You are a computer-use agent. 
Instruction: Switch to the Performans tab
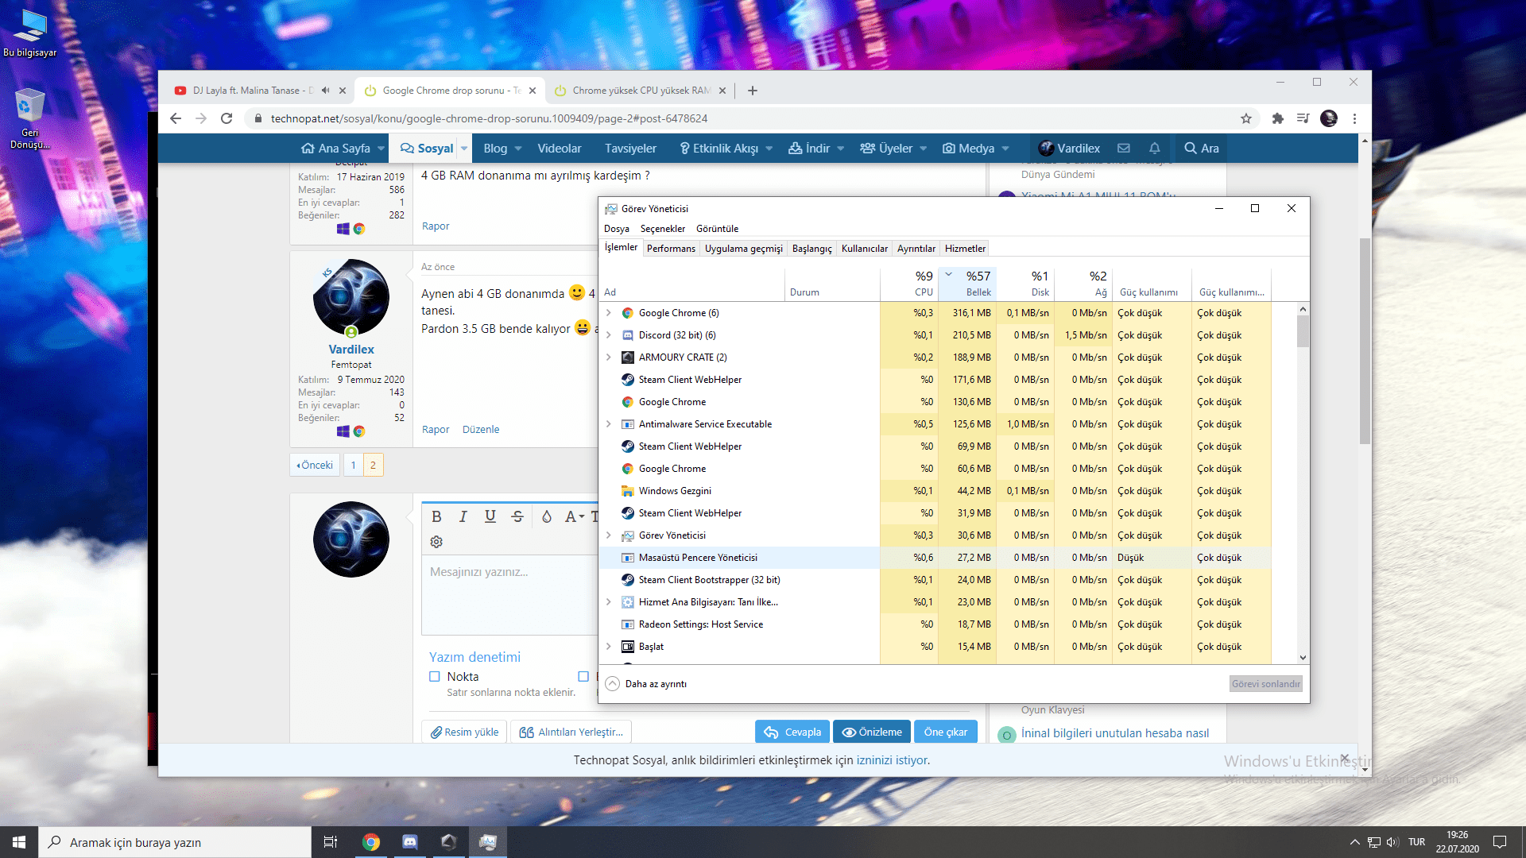click(671, 249)
